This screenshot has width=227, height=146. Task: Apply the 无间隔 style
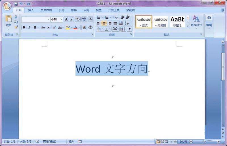pyautogui.click(x=160, y=22)
